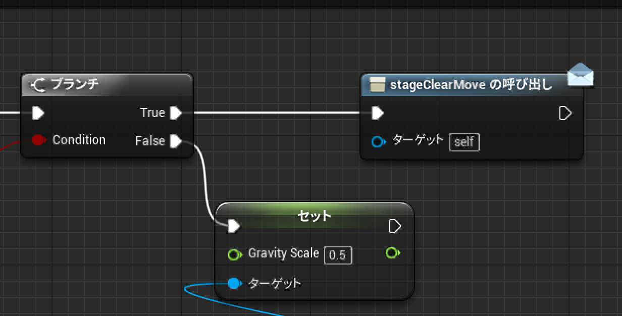
Task: Click the Branch node's execution input pin
Action: click(x=38, y=113)
